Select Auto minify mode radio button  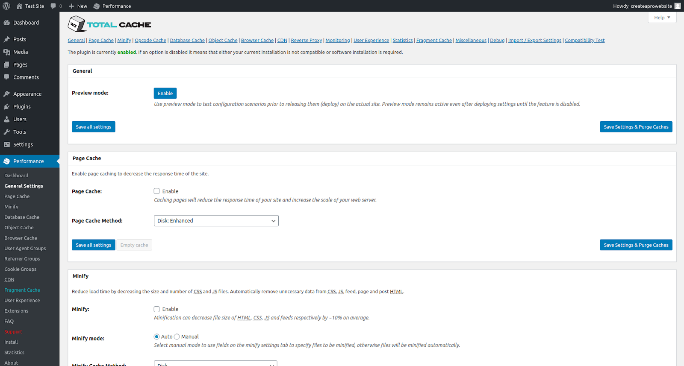pyautogui.click(x=157, y=337)
